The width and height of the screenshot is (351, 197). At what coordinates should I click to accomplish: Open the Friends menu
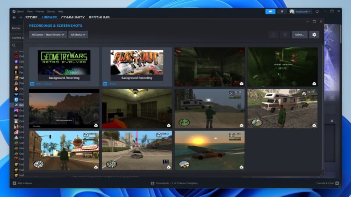pyautogui.click(x=39, y=11)
